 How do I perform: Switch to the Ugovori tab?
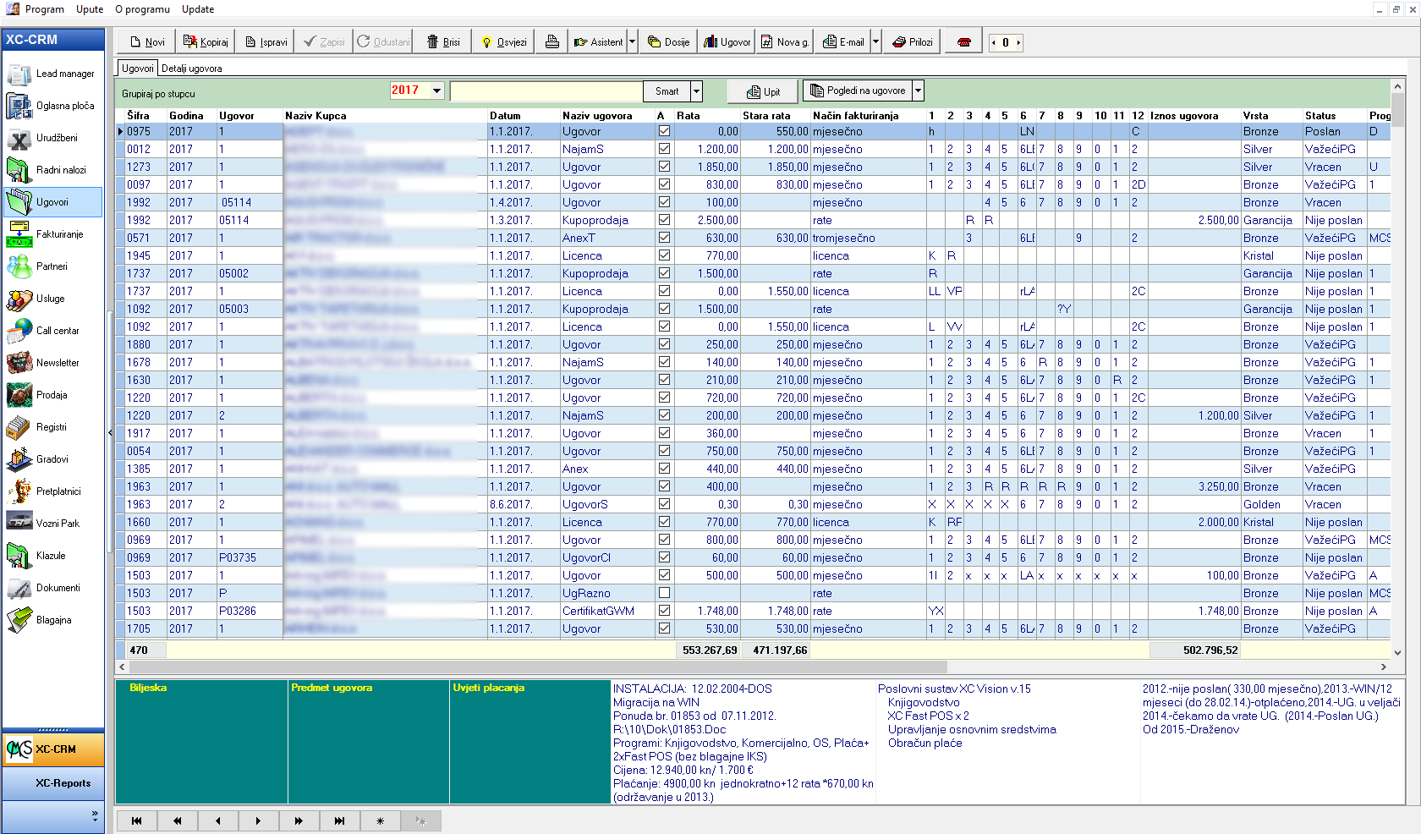coord(138,69)
